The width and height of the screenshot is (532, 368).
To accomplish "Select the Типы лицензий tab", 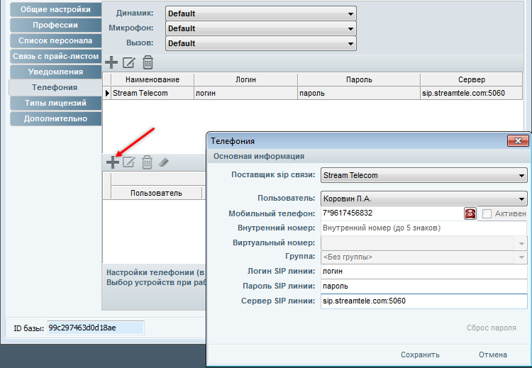I will pyautogui.click(x=55, y=104).
